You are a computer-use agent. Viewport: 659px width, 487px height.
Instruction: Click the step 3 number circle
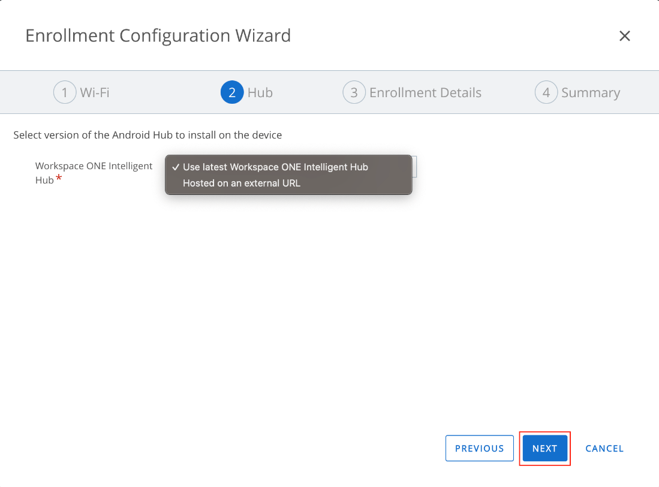coord(354,93)
